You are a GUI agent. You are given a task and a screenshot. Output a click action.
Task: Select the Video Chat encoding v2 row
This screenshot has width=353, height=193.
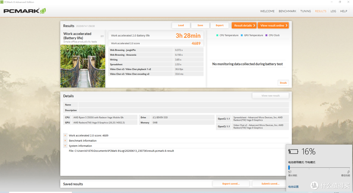coord(156,74)
